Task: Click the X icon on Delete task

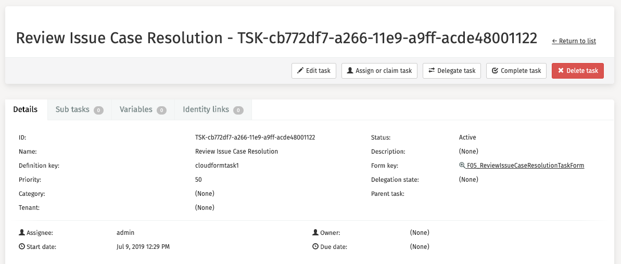Action: [x=561, y=71]
